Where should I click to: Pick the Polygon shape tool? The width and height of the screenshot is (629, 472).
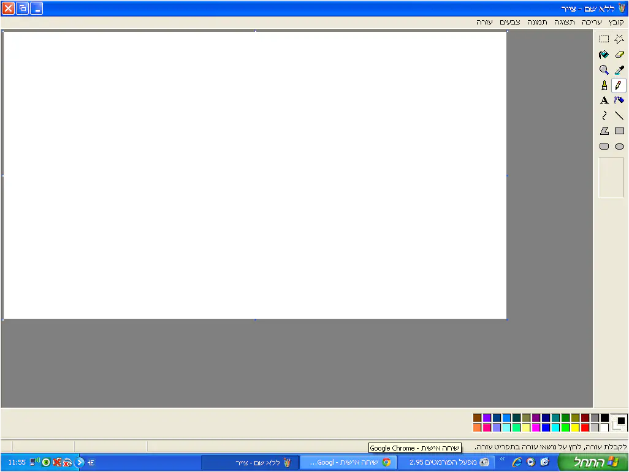point(604,131)
